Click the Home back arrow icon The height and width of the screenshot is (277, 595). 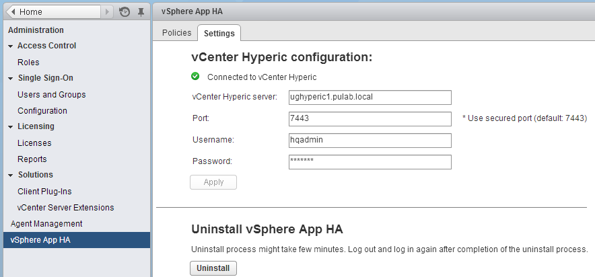point(13,12)
